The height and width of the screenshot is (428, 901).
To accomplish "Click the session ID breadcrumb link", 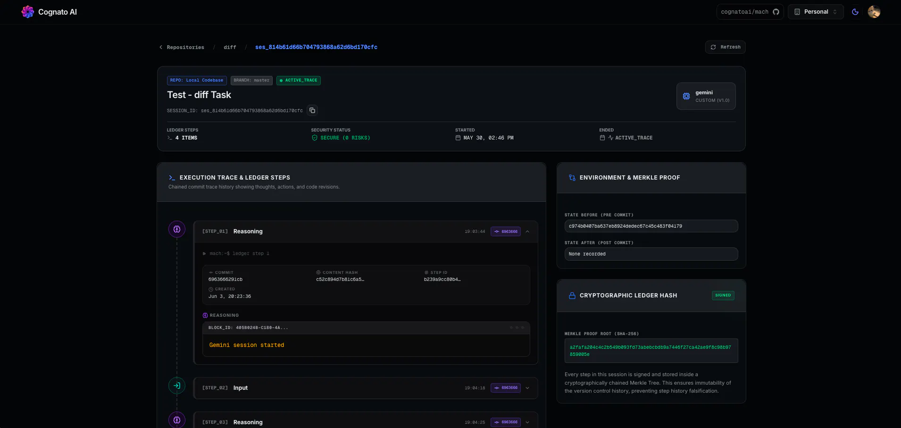I will point(316,47).
